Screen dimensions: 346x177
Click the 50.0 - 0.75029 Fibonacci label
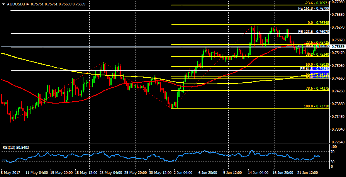point(317,65)
